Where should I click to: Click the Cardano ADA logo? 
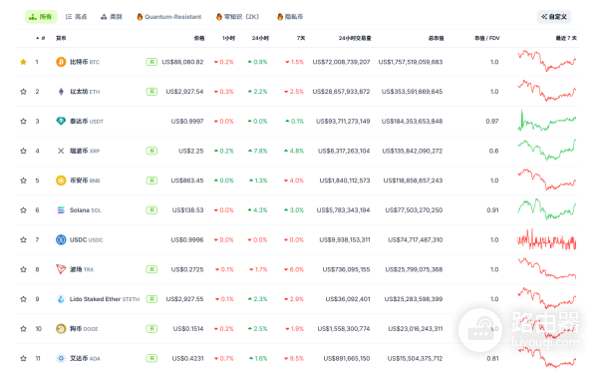click(61, 359)
